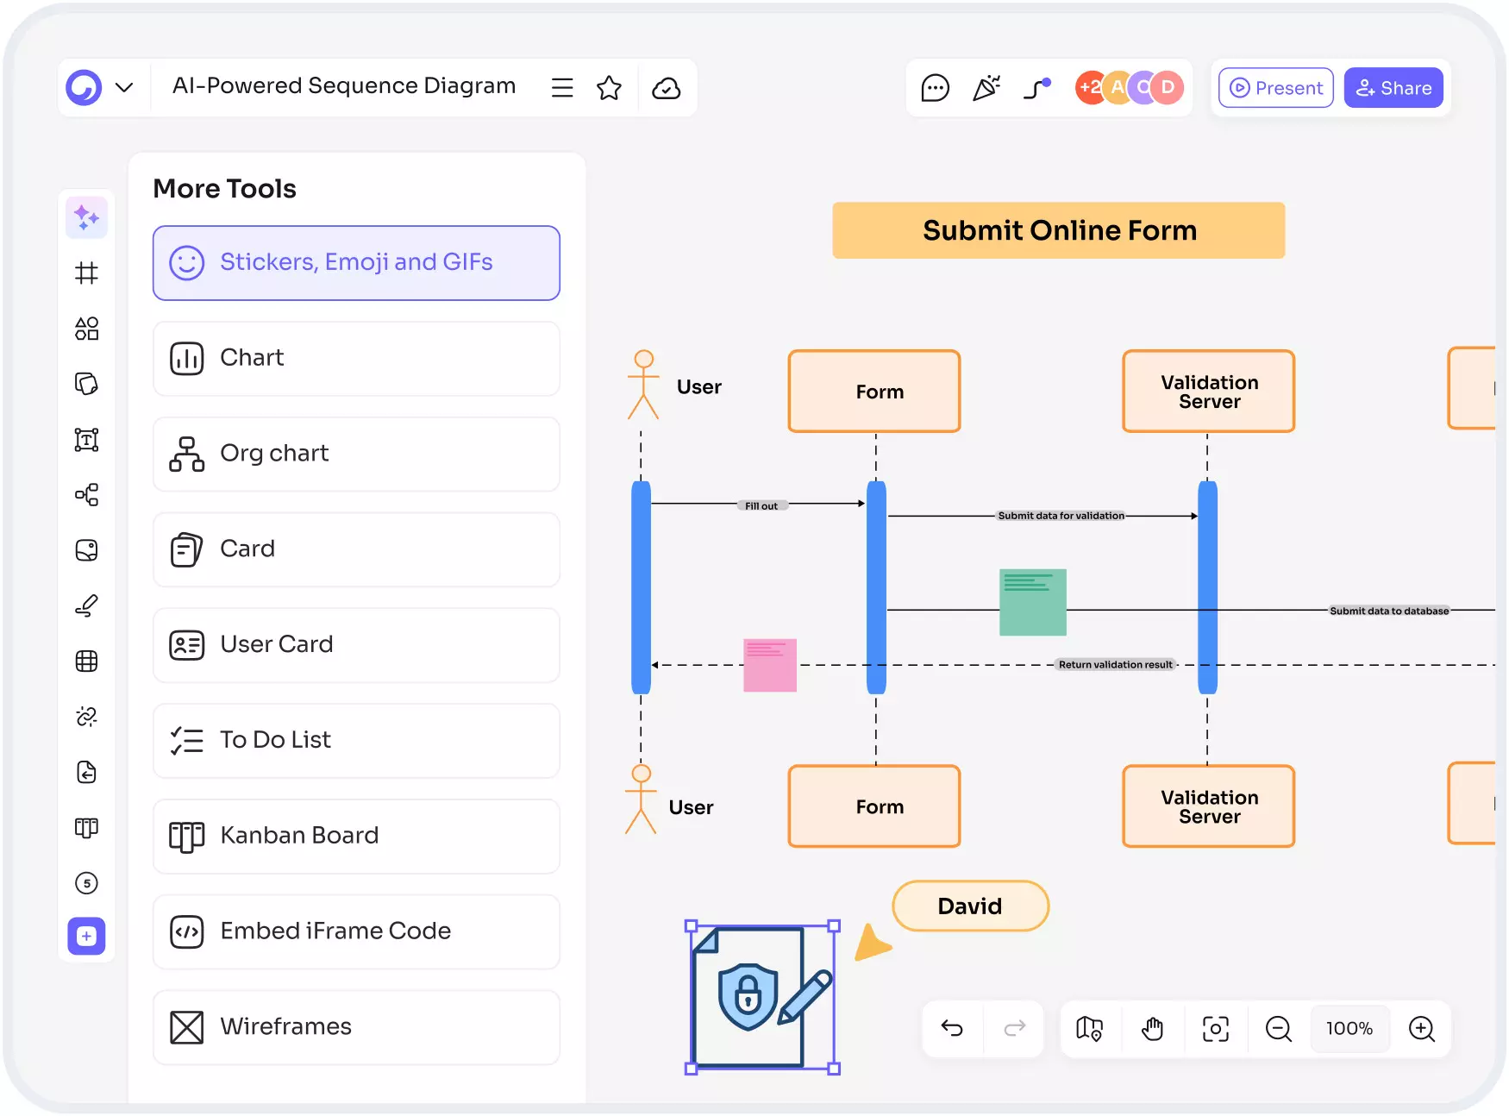Open the +2 collaborators overflow

click(1089, 87)
